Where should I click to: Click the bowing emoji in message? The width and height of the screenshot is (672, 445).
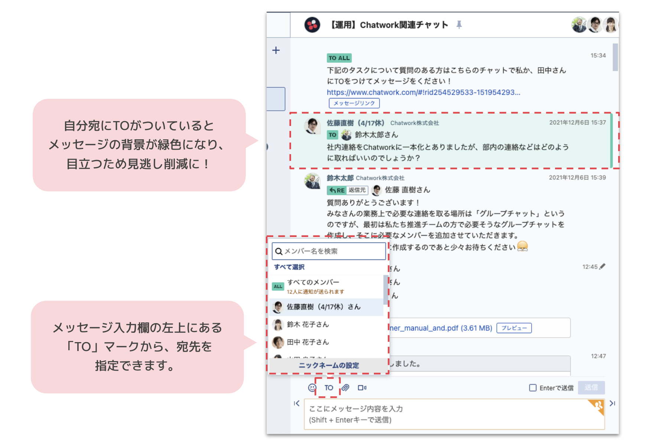(522, 246)
